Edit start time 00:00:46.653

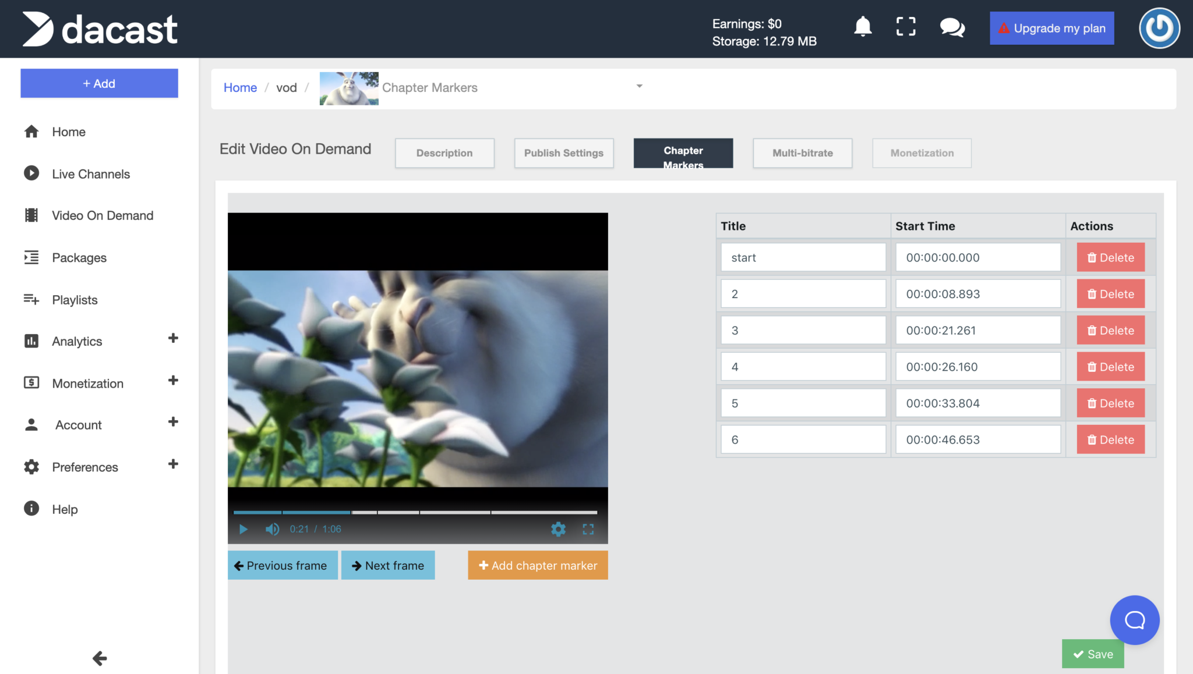pyautogui.click(x=978, y=439)
